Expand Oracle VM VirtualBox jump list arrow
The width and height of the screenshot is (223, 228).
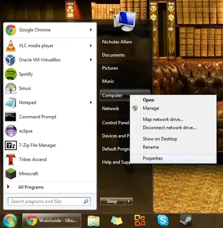coord(91,60)
